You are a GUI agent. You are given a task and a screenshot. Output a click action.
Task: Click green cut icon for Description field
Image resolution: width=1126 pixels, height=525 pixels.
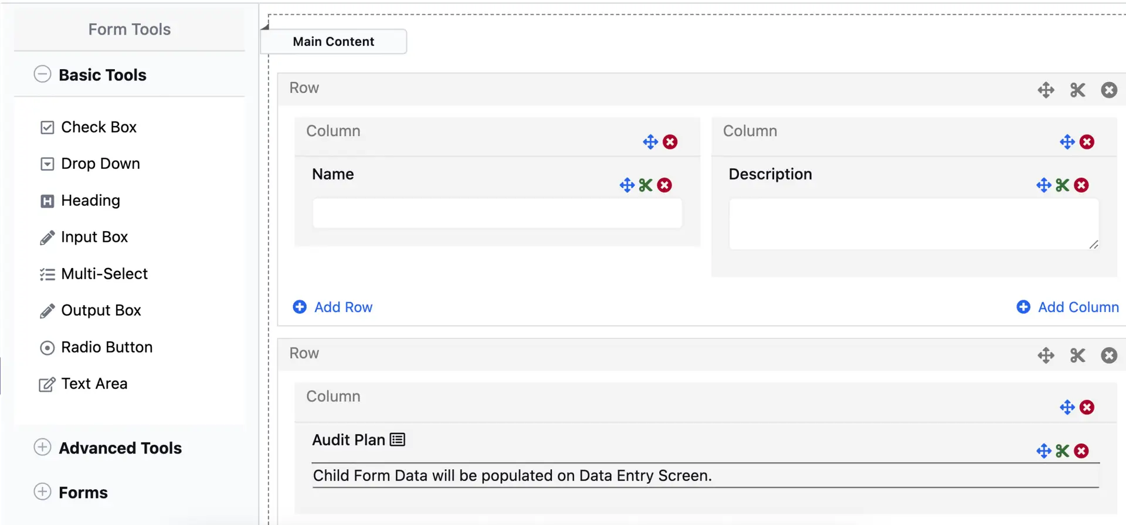pos(1062,185)
